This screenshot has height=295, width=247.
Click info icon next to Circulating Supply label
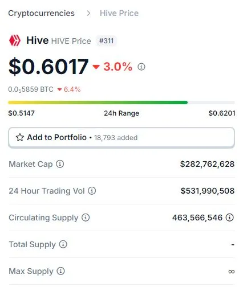click(86, 218)
